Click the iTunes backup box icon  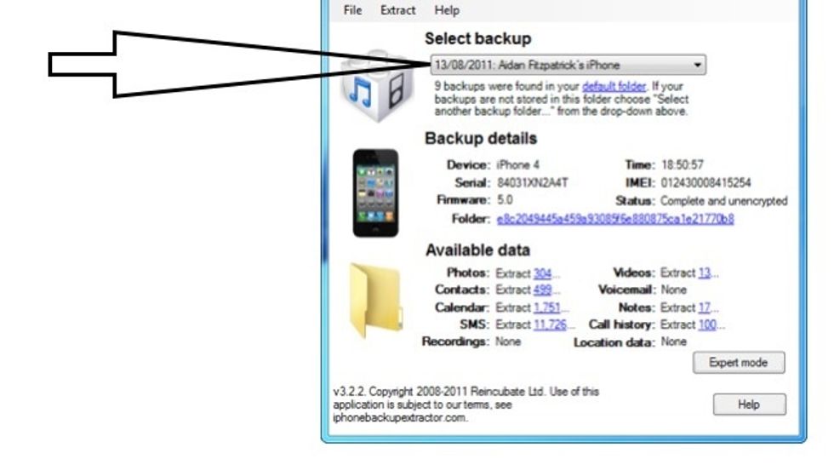[x=377, y=86]
